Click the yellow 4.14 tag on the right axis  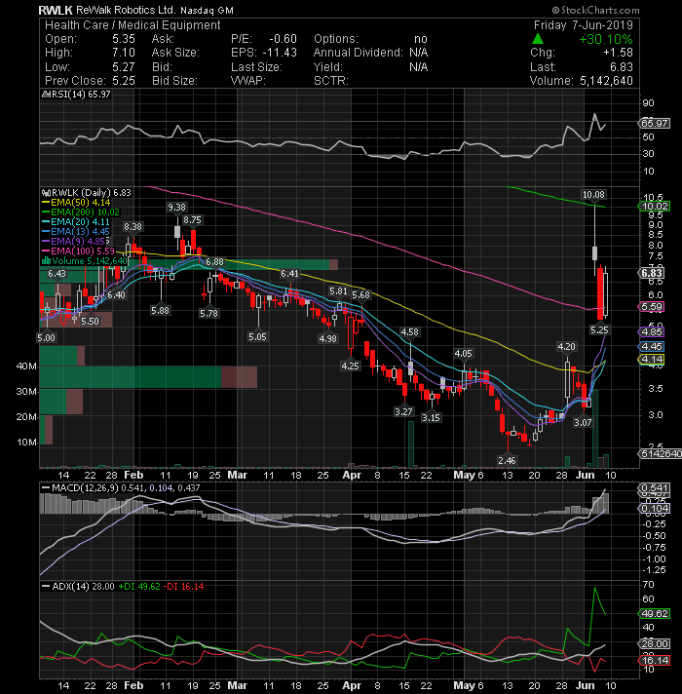(x=652, y=359)
